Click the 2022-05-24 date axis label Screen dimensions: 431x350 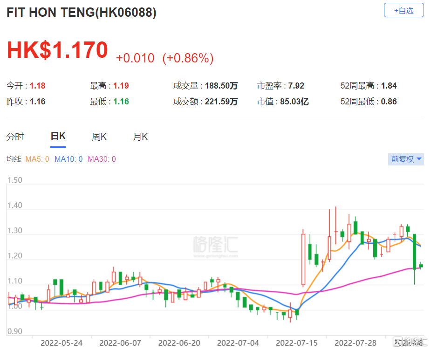click(62, 343)
